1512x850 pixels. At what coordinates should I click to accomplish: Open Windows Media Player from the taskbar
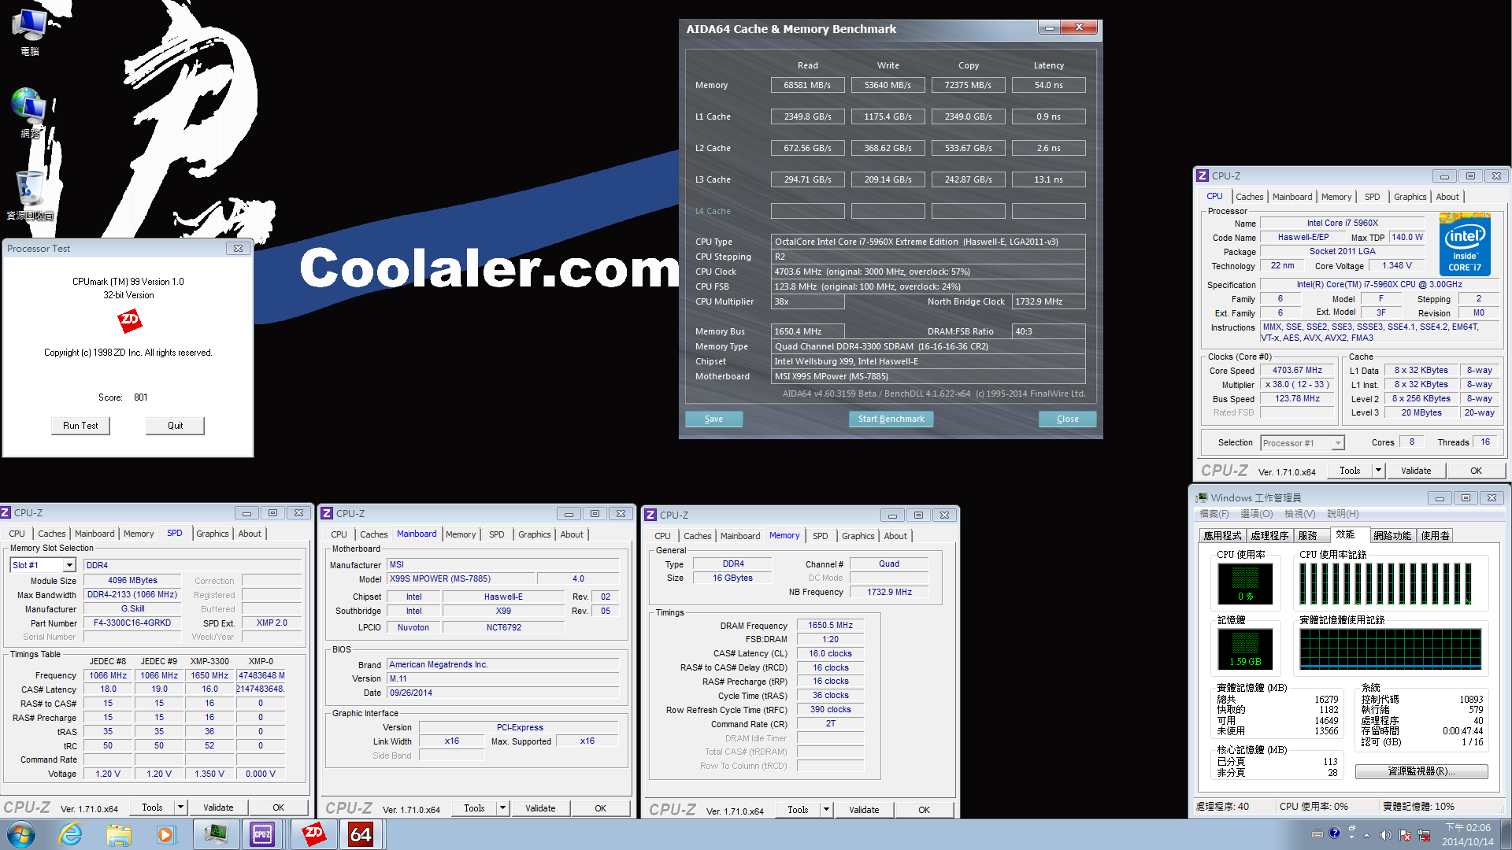(166, 834)
